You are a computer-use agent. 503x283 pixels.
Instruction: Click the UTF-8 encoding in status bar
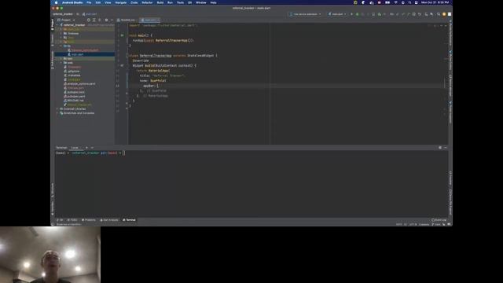pos(413,224)
